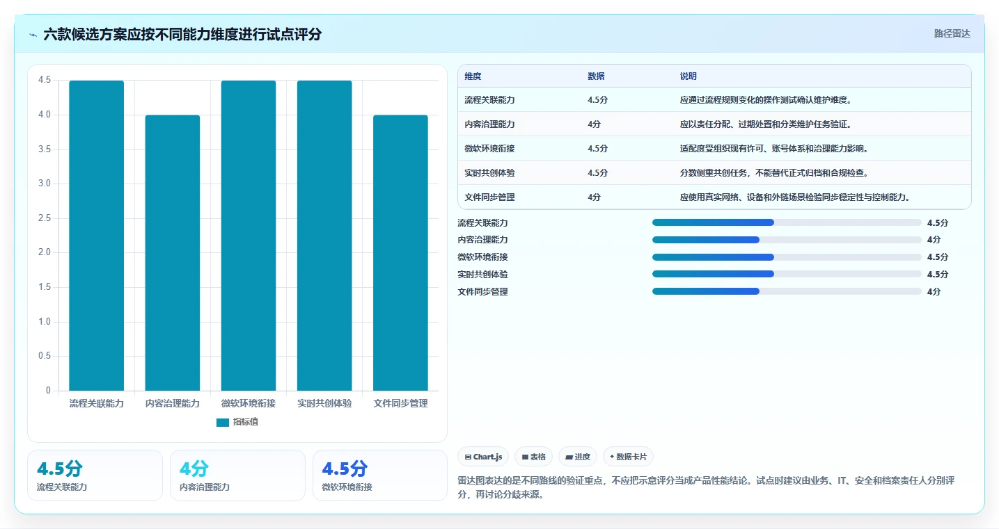Open the 4分 内容治理能力 data card
Screen dimensions: 999x529
(x=237, y=475)
